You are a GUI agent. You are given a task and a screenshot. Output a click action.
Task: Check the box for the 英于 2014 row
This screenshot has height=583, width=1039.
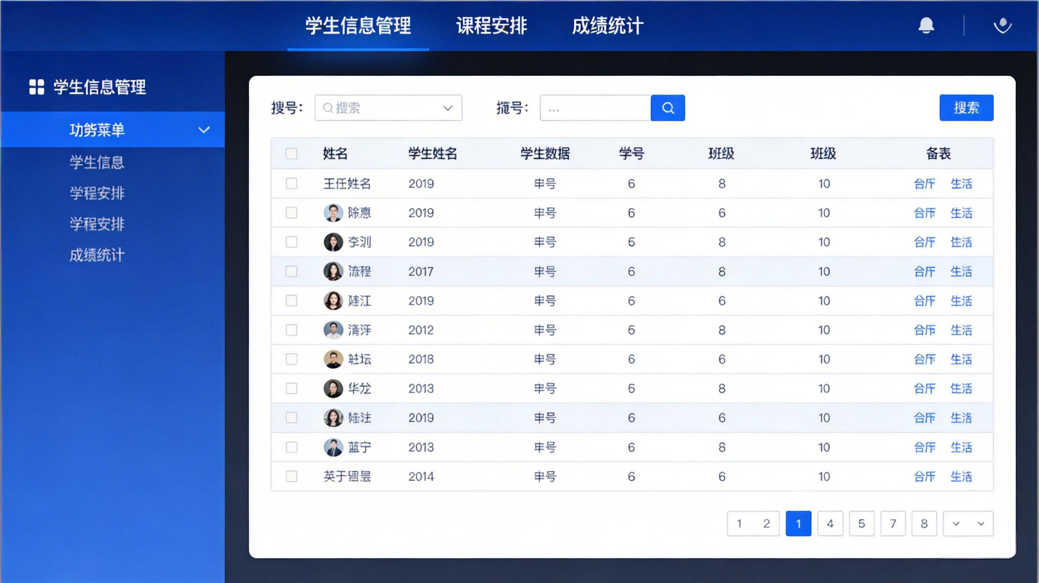[x=291, y=476]
